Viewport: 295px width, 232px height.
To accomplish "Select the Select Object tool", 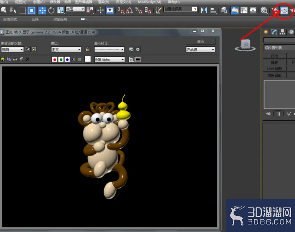I will click(4, 10).
